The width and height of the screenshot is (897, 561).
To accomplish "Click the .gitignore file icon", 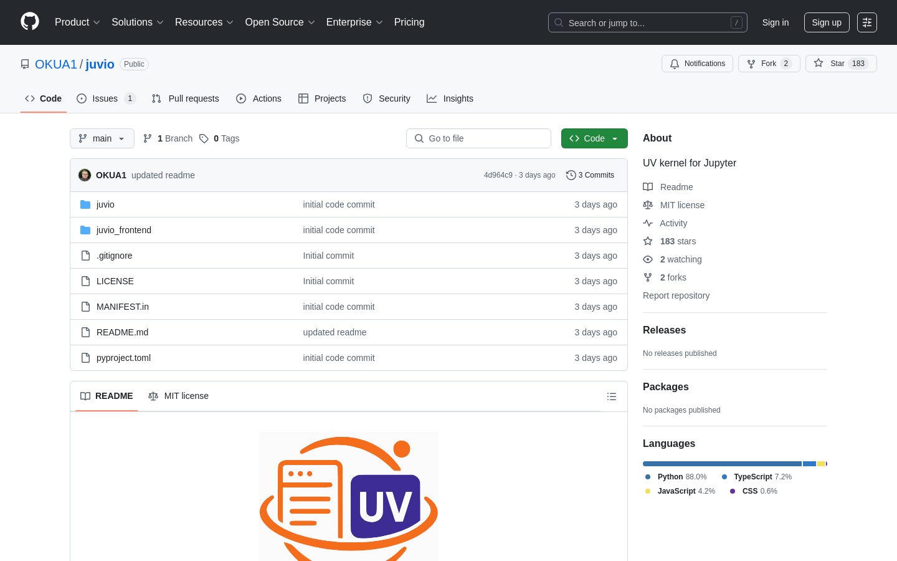I will click(x=85, y=256).
